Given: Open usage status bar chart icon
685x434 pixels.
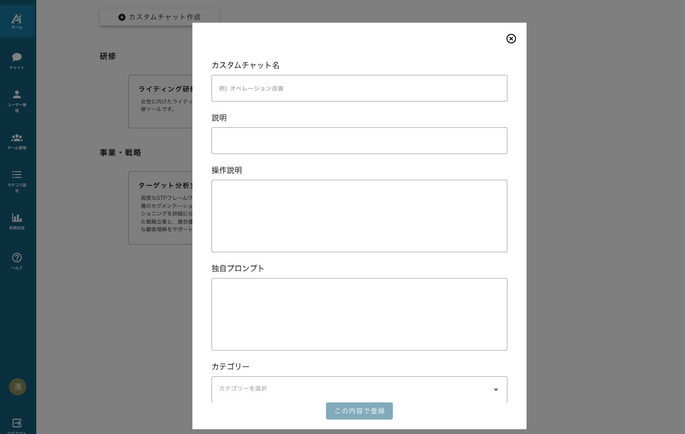Looking at the screenshot, I should point(17,217).
